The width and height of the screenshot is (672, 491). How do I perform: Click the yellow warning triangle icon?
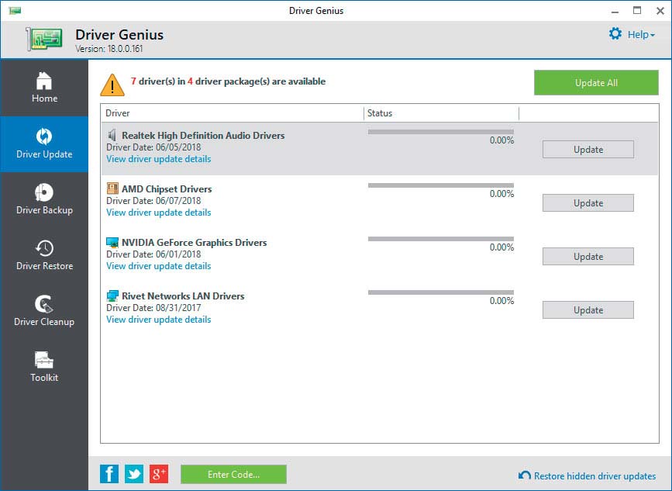coord(112,85)
